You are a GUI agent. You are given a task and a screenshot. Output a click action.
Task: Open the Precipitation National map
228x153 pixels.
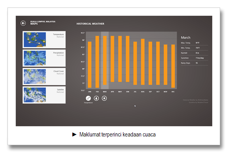point(44,58)
